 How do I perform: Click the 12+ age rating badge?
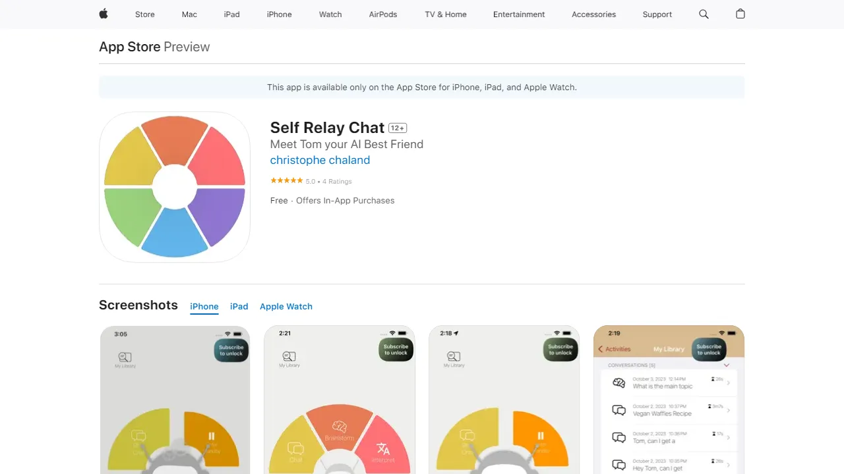[398, 128]
